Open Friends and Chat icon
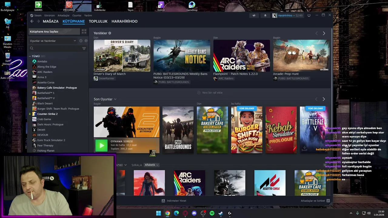Screen dimensions: 388x218 tap(328, 201)
